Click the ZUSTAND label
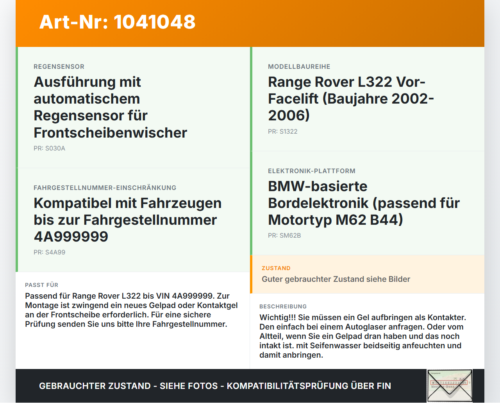 coord(276,268)
